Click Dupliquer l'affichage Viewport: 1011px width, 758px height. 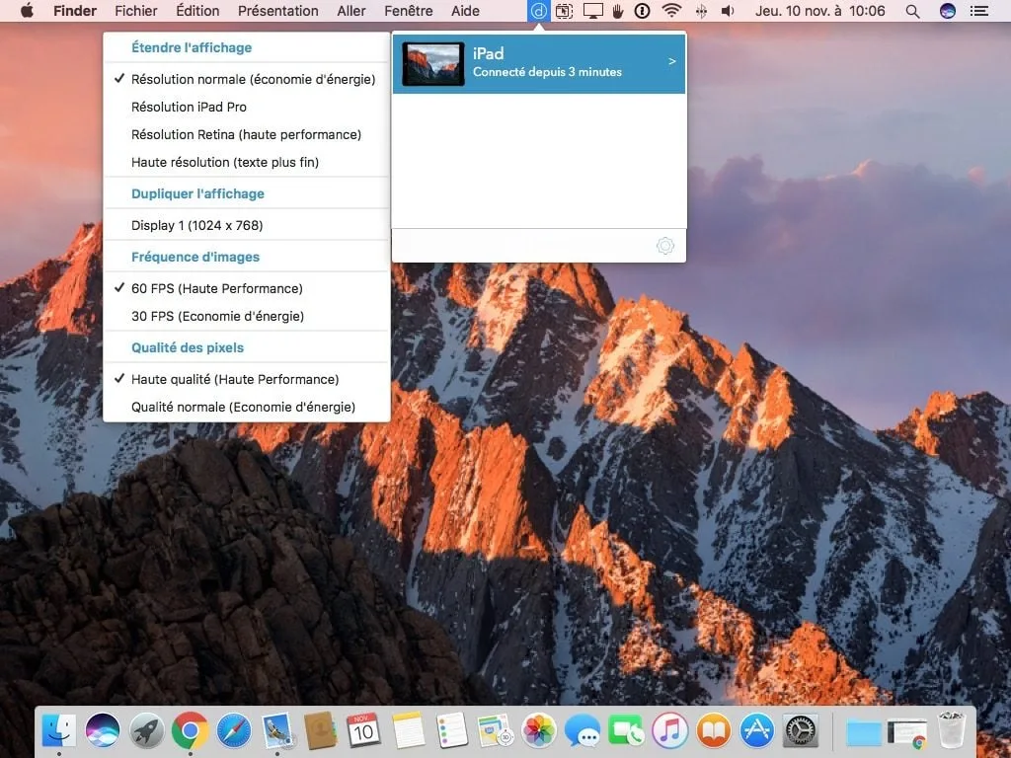pyautogui.click(x=198, y=193)
